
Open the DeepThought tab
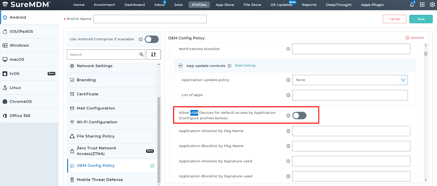339,5
